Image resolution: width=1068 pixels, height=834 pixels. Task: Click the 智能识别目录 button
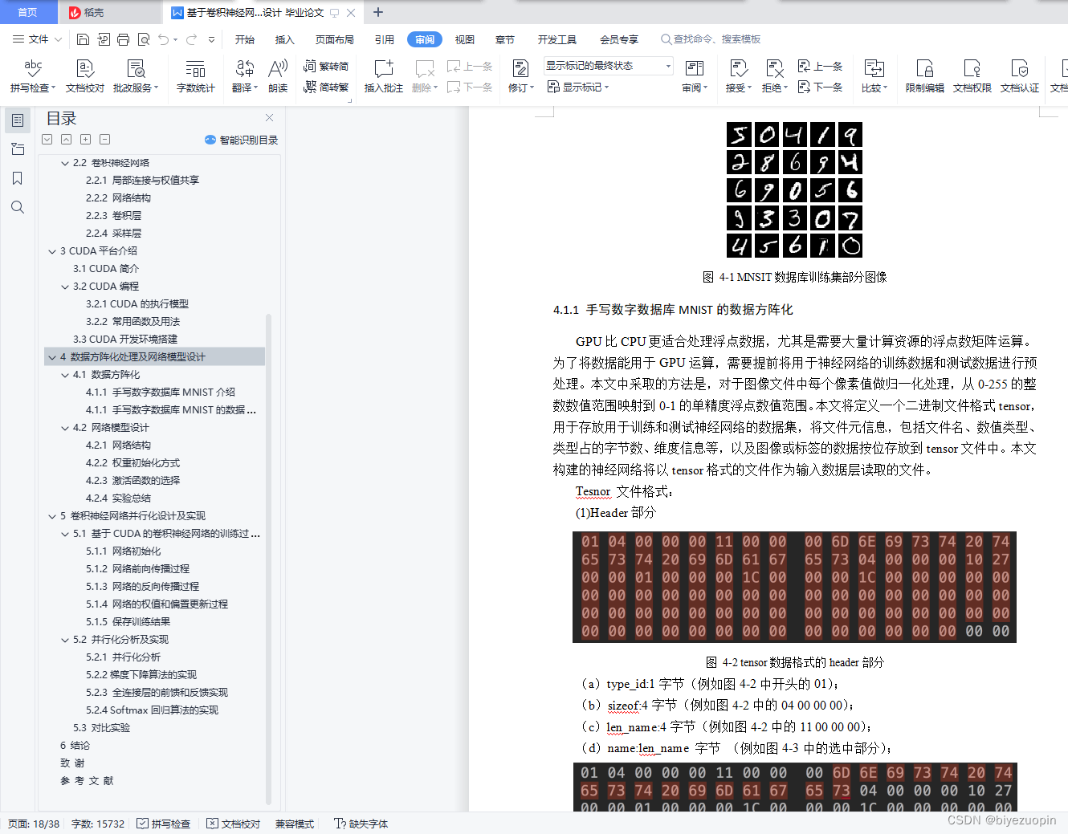pyautogui.click(x=242, y=140)
